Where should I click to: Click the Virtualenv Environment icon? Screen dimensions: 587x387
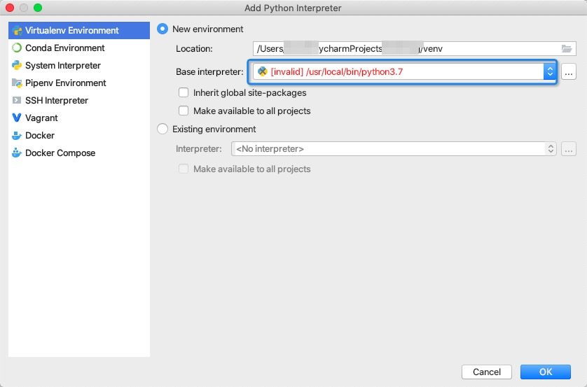(17, 31)
